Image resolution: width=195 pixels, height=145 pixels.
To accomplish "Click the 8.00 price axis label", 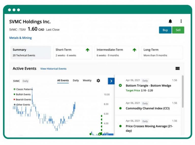I will pyautogui.click(x=106, y=104).
